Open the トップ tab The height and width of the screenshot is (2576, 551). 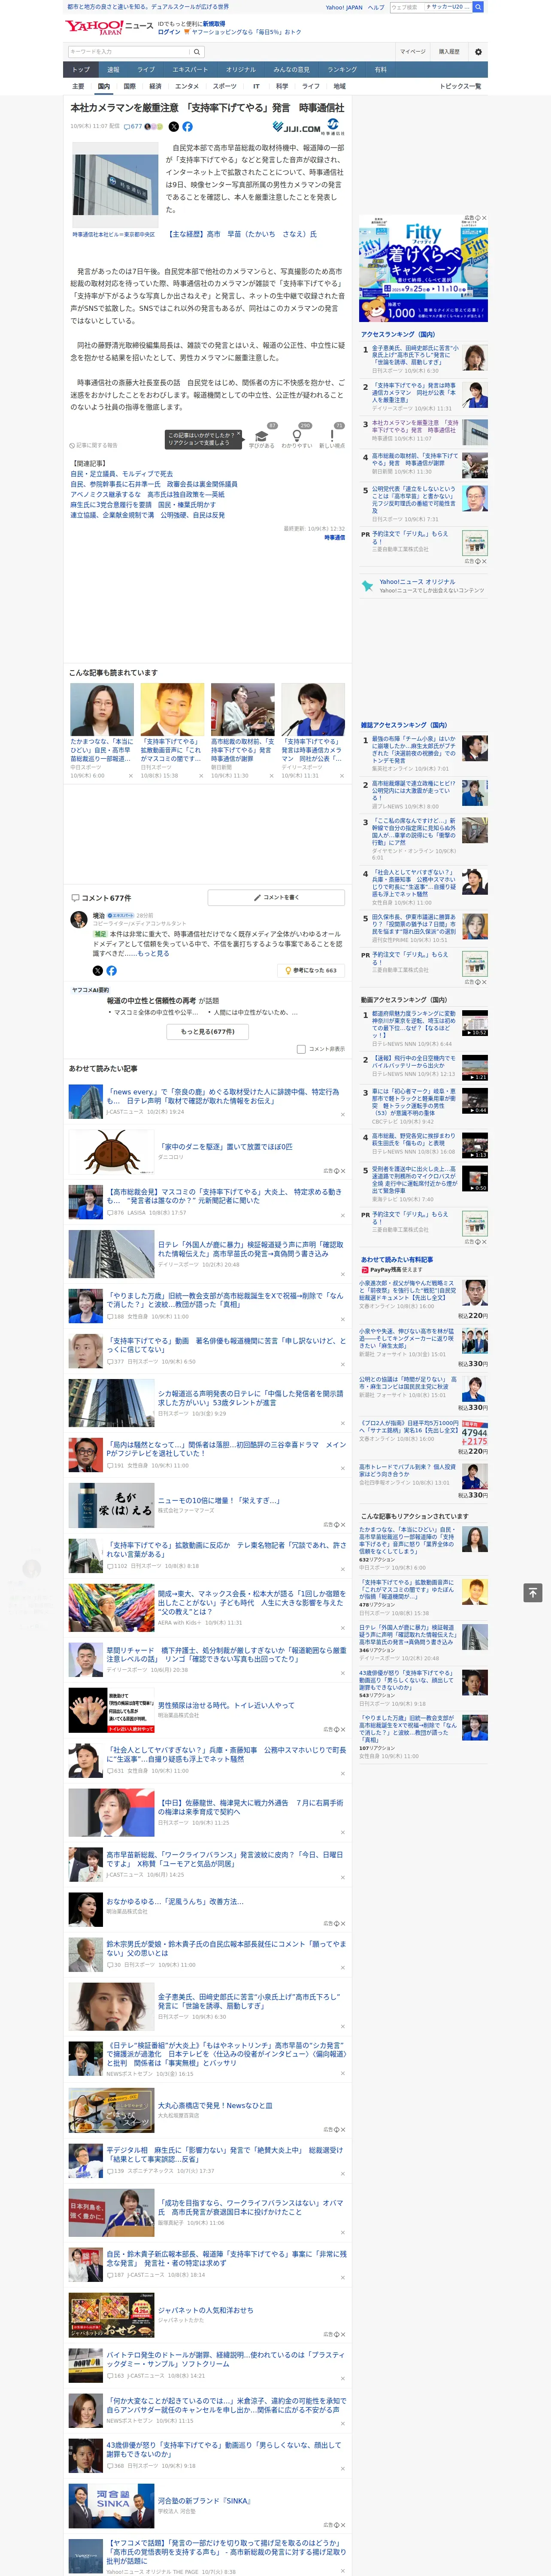pyautogui.click(x=81, y=70)
